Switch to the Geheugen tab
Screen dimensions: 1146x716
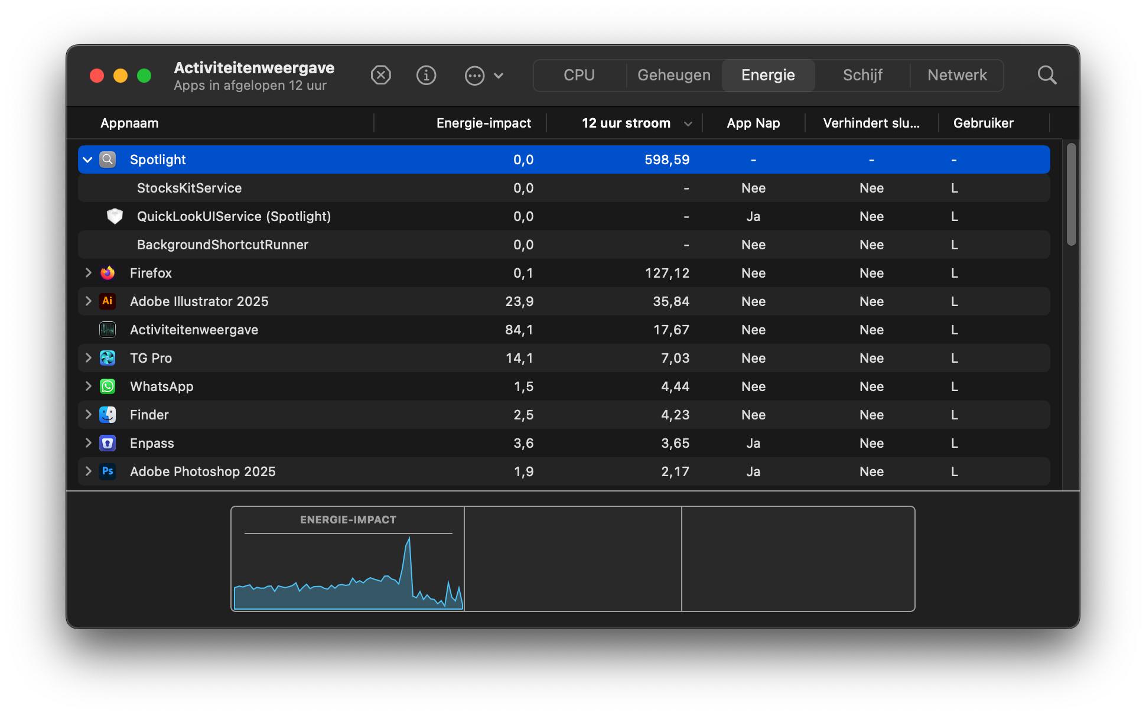[x=674, y=76]
